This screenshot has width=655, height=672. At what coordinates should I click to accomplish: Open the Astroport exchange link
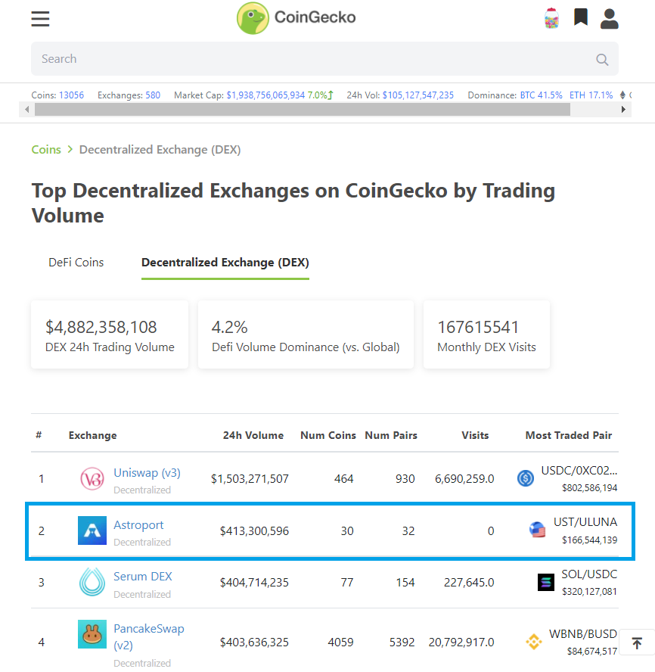tap(138, 525)
